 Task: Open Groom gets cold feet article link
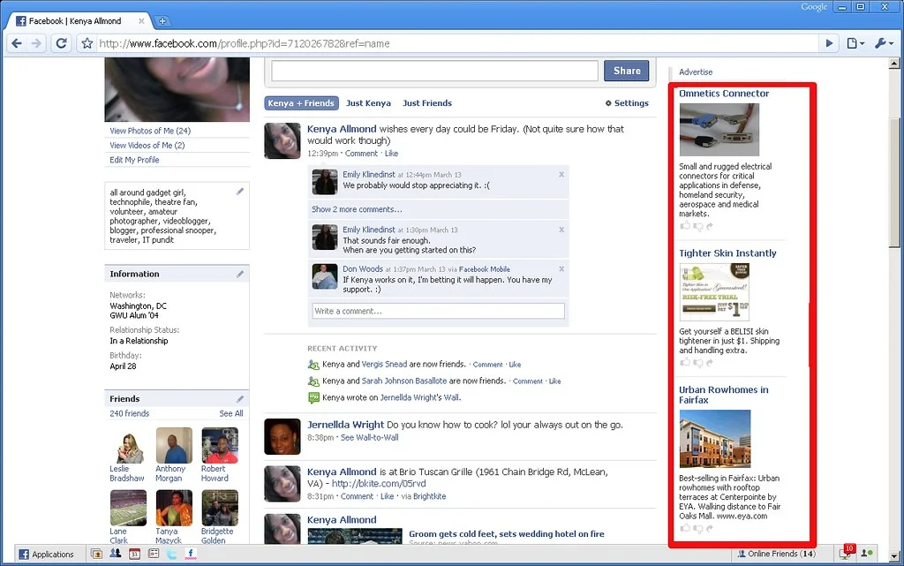pos(507,534)
